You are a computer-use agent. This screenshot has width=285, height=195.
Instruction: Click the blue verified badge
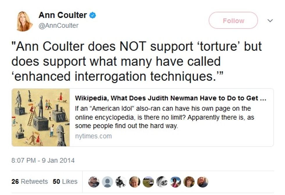[92, 15]
